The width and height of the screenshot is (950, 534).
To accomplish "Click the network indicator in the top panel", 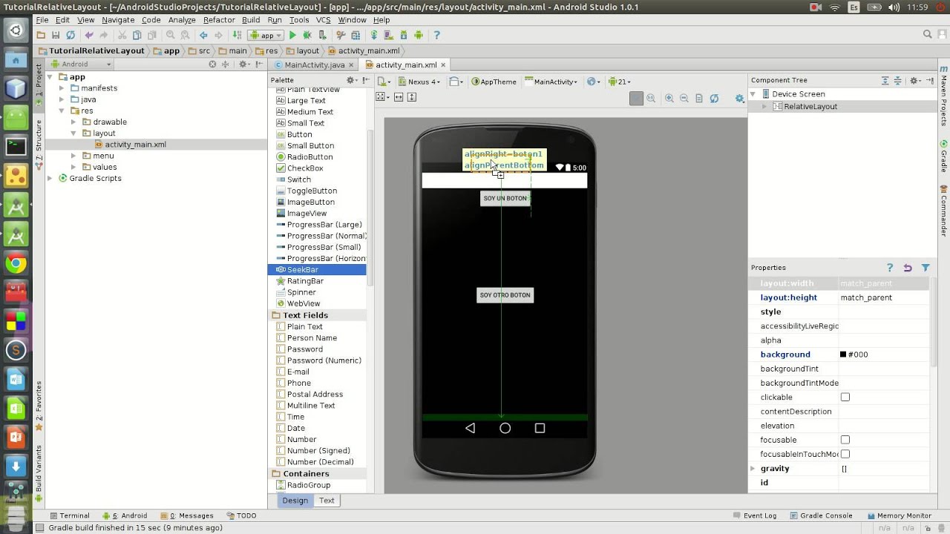I will click(x=835, y=7).
